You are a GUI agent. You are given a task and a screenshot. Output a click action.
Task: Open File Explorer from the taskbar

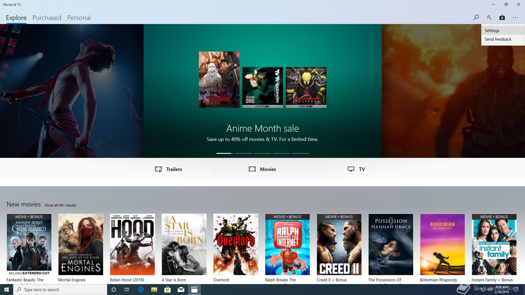[x=154, y=290]
